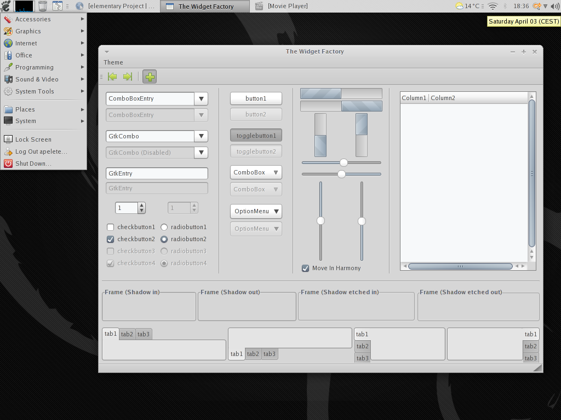Open the enabled OptionMenu dropdown
The image size is (561, 420).
click(256, 212)
